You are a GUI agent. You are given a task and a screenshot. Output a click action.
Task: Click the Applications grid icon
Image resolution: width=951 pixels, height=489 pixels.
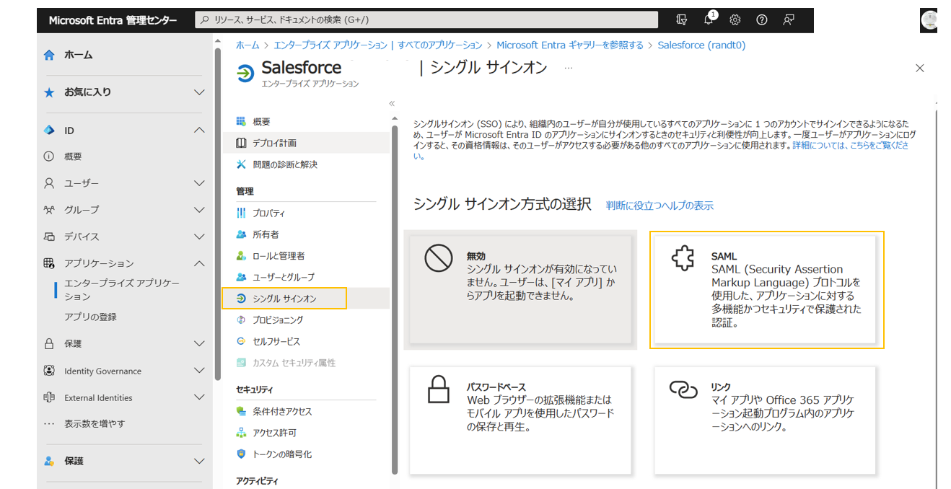pos(49,263)
